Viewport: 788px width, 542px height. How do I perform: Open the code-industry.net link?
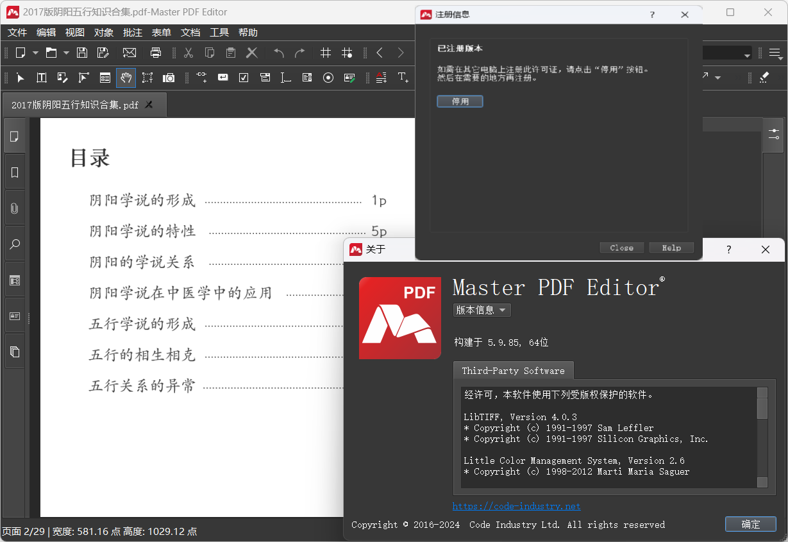click(x=516, y=506)
